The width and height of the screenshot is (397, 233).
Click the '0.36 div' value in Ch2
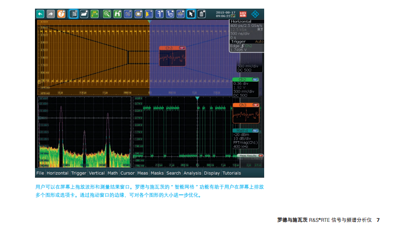(x=241, y=83)
